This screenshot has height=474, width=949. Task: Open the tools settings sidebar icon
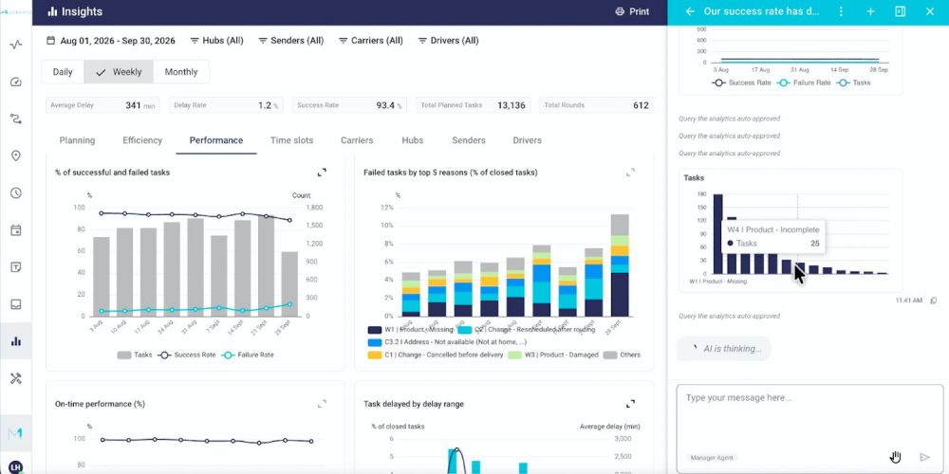[x=16, y=378]
